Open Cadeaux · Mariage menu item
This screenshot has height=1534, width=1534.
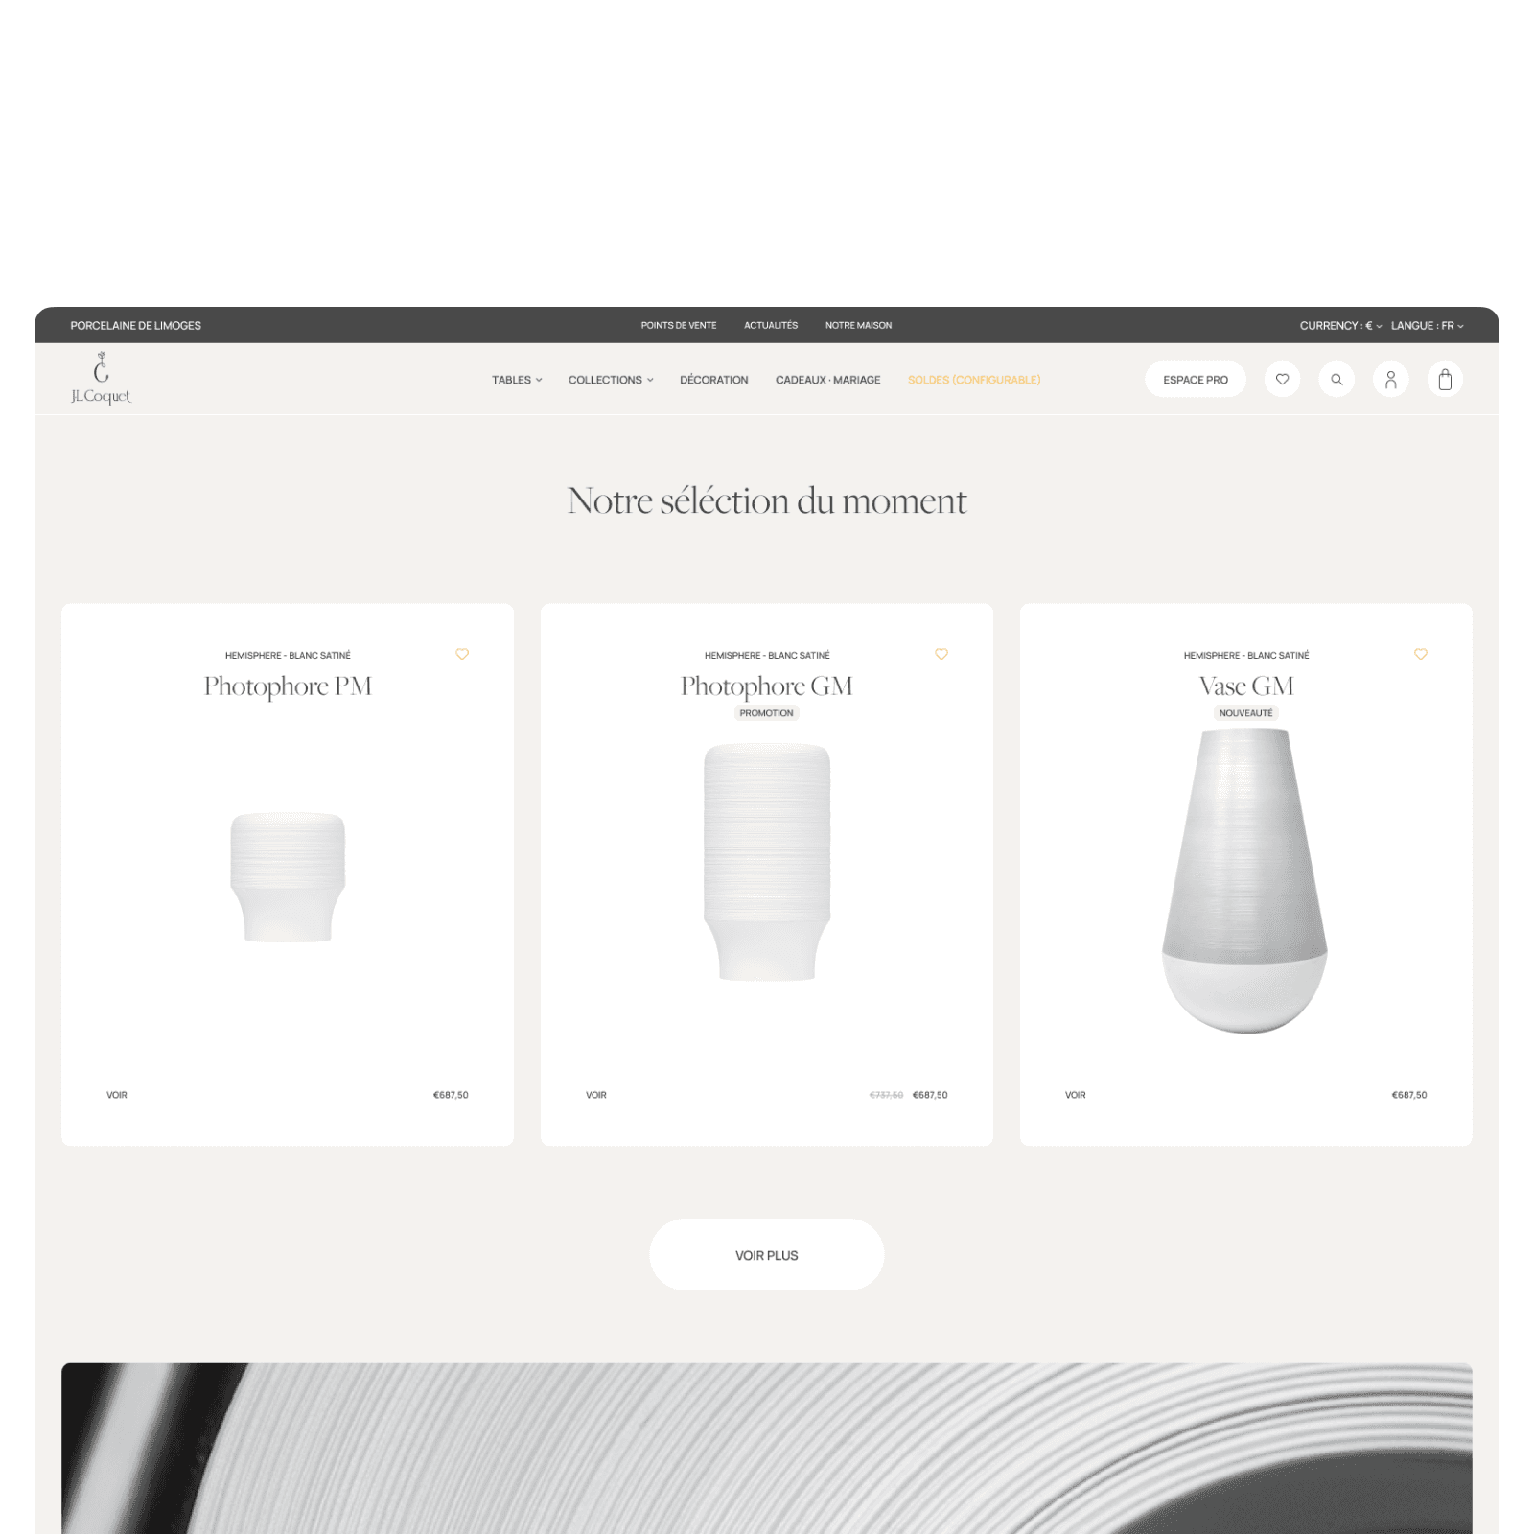[828, 380]
